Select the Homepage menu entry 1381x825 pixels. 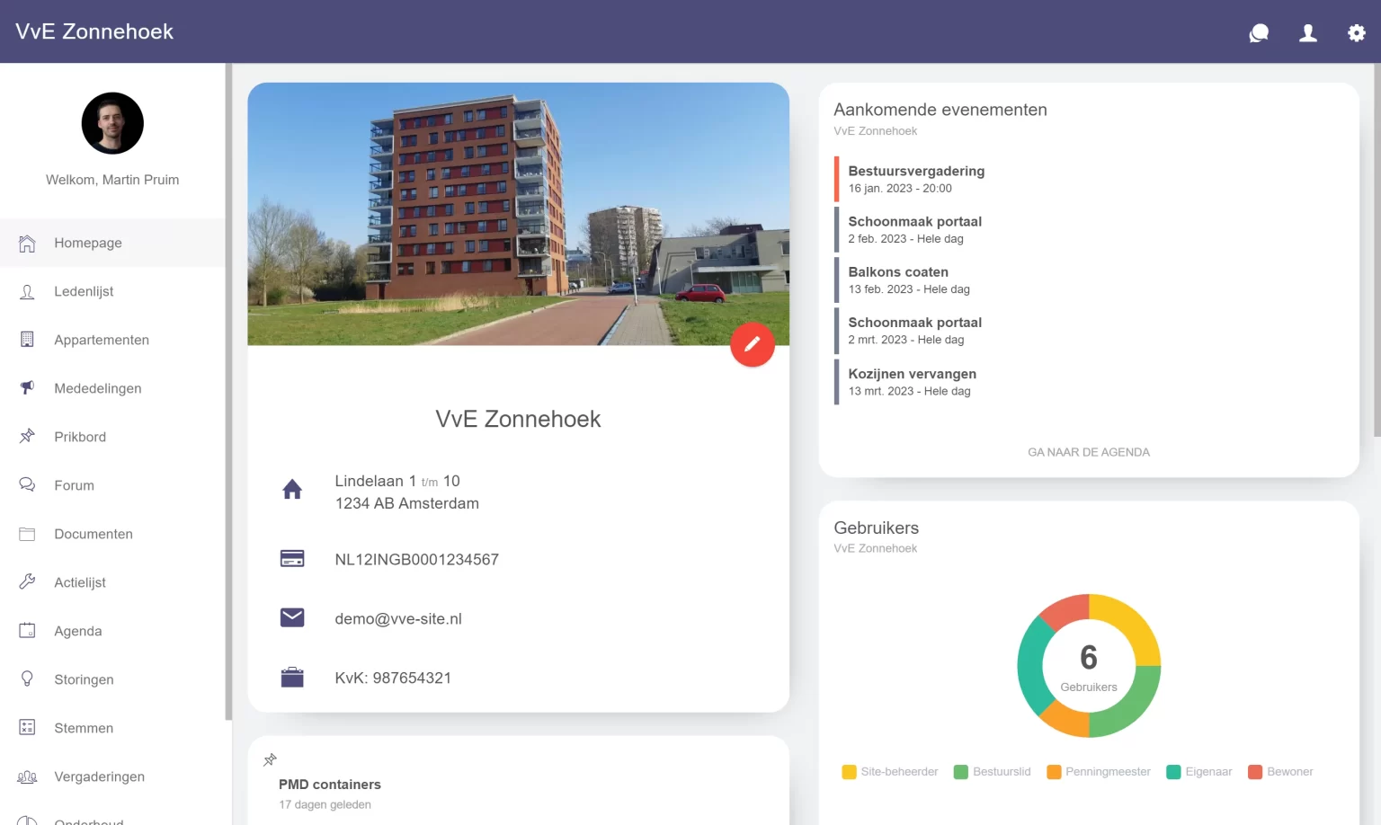click(x=88, y=243)
